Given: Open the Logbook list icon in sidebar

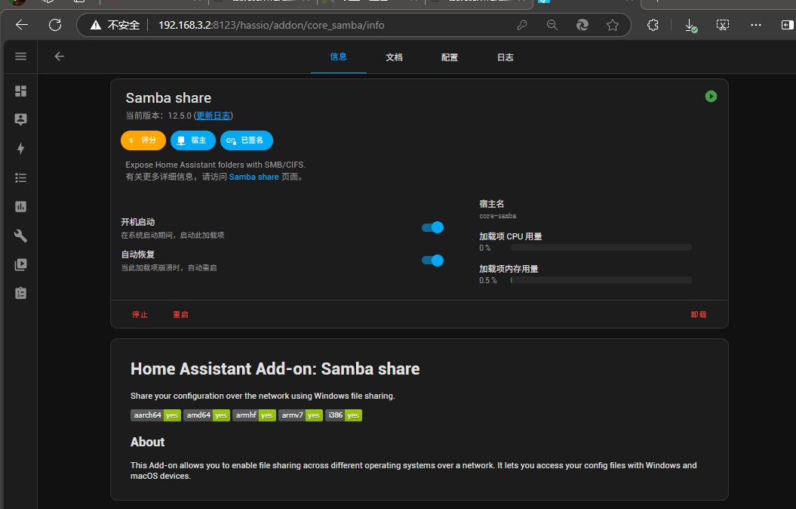Looking at the screenshot, I should (x=20, y=177).
